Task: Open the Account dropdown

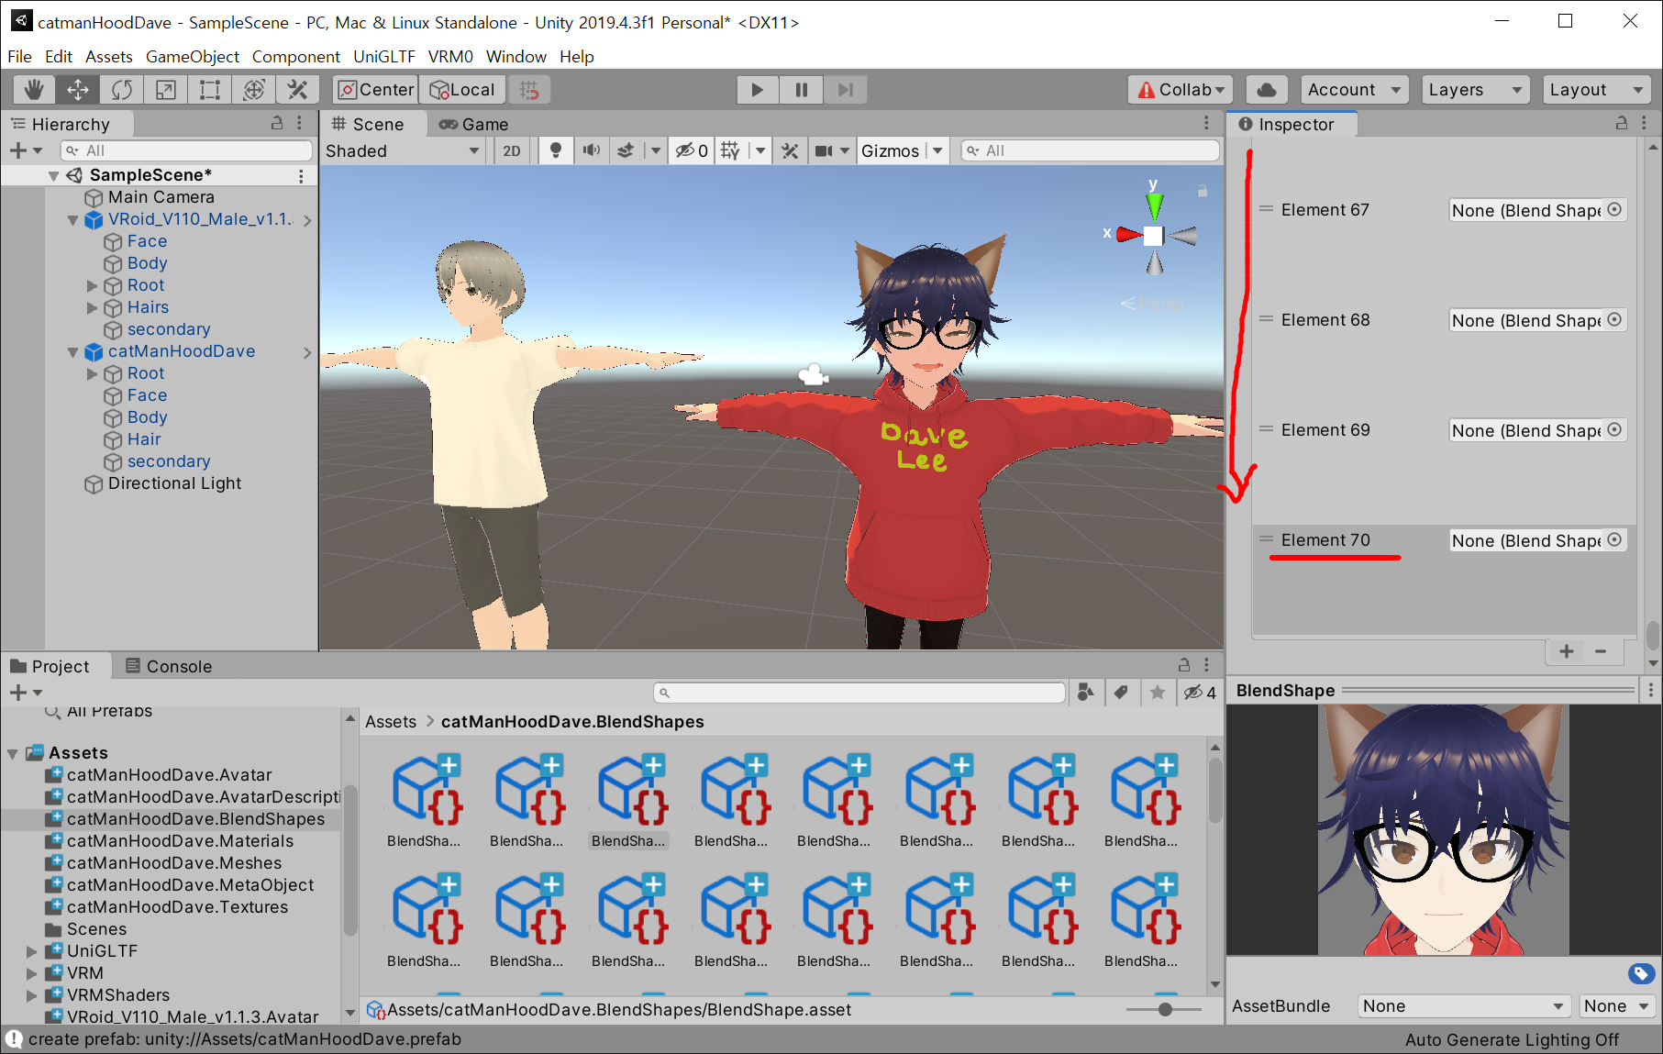Action: point(1355,90)
